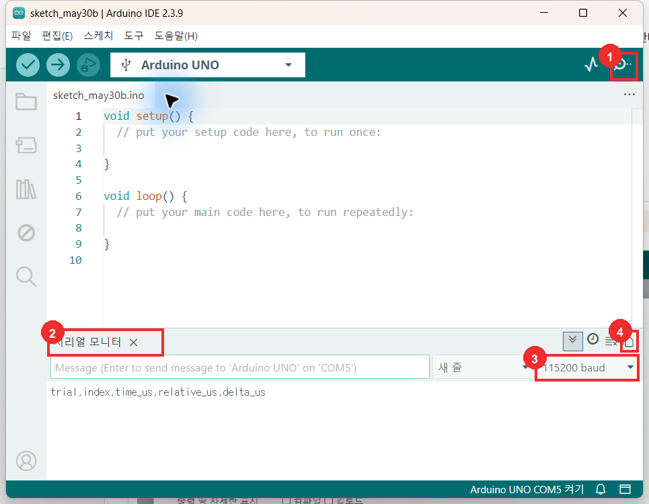
Task: Toggle the bottom panel icon in status bar
Action: (x=625, y=489)
